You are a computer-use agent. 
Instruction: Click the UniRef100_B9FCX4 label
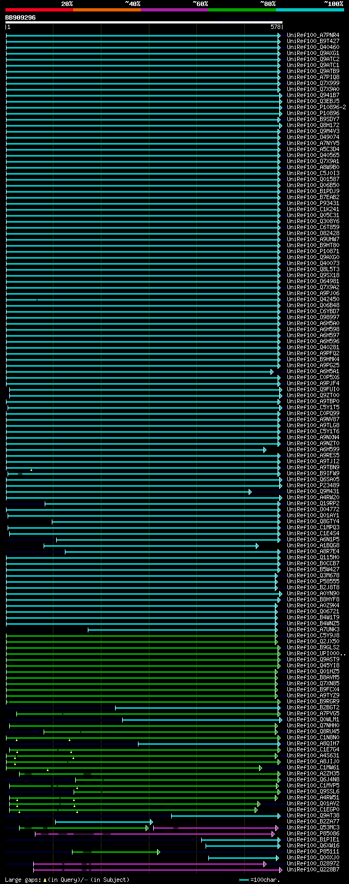pyautogui.click(x=313, y=690)
